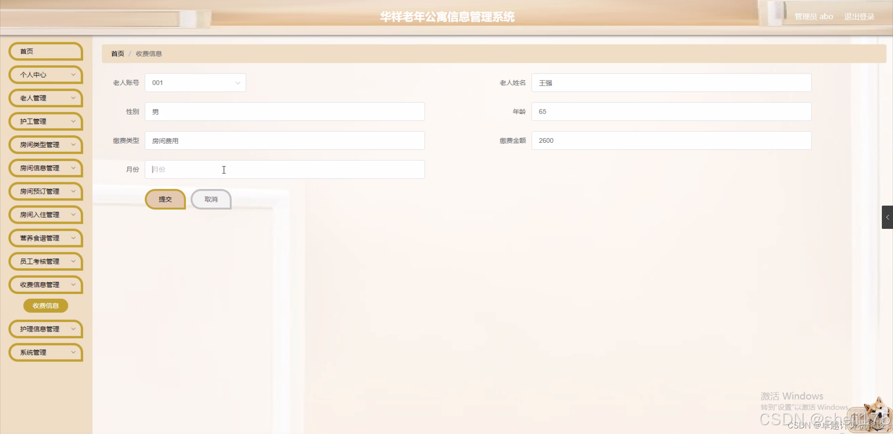Image resolution: width=893 pixels, height=434 pixels.
Task: Click the 年龄 input field
Action: pyautogui.click(x=671, y=112)
